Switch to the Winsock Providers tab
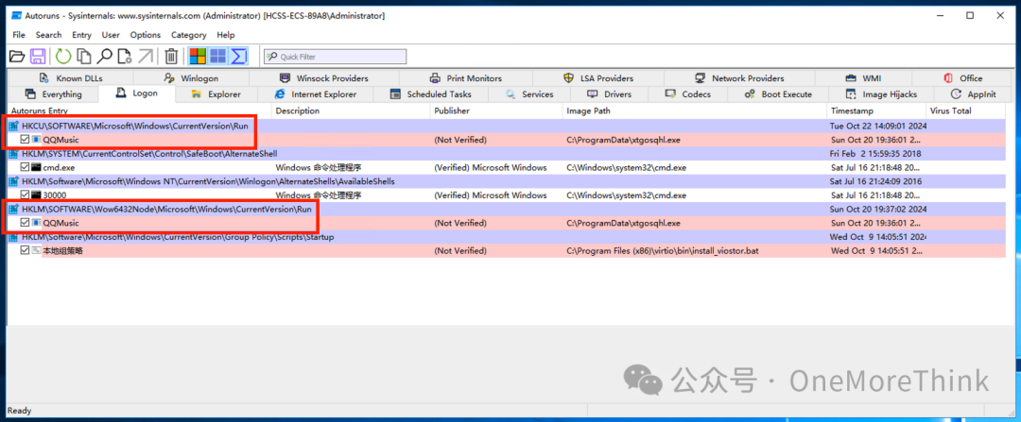The image size is (1021, 422). 323,78
